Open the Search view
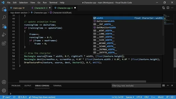Image resolution: width=176 pixels, height=99 pixels. tap(4, 17)
